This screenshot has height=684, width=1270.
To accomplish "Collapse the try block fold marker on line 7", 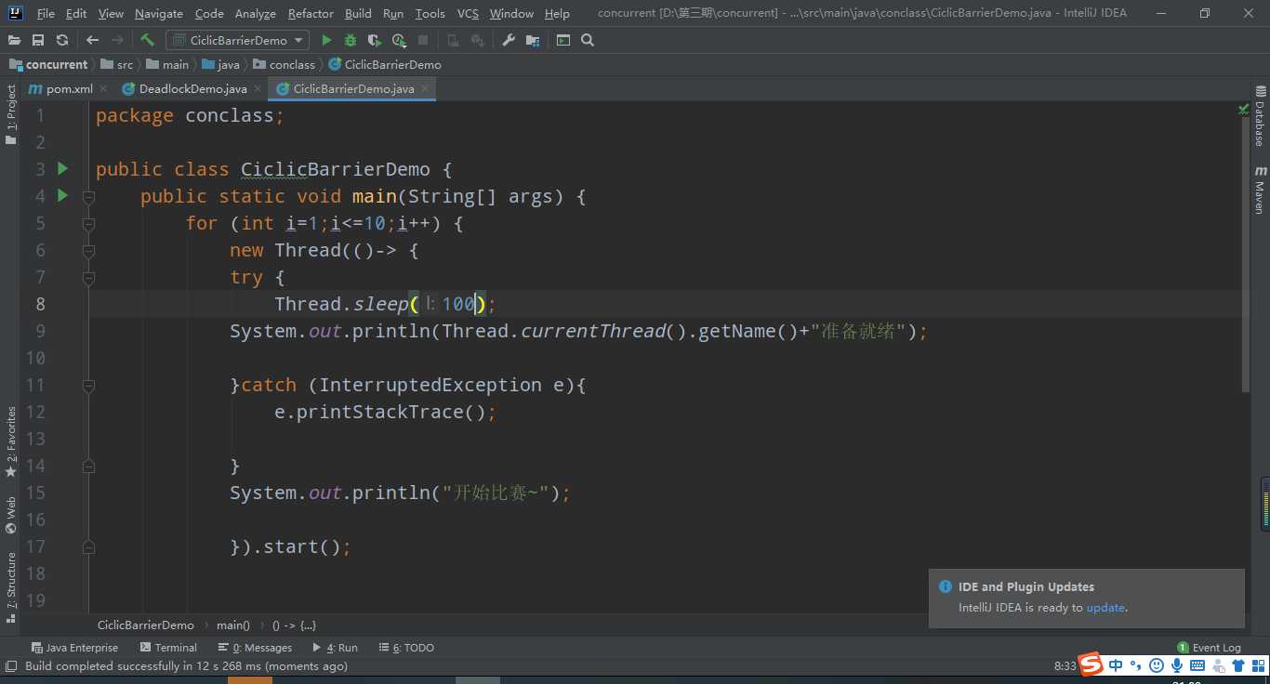I will click(x=88, y=277).
